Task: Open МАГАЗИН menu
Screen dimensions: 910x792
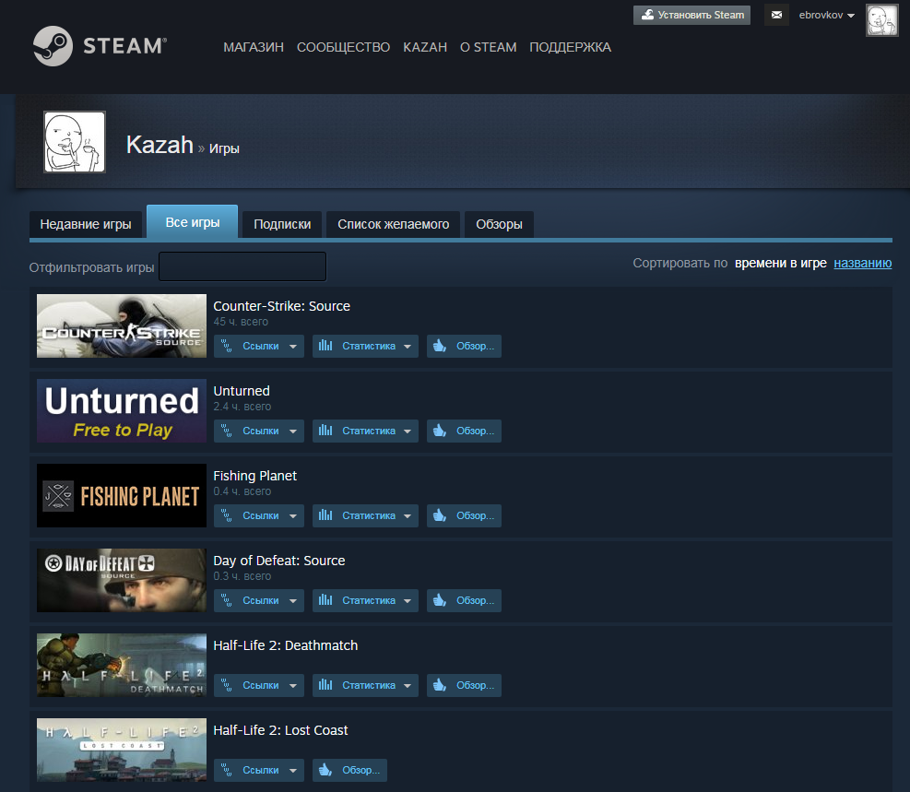Action: coord(254,47)
